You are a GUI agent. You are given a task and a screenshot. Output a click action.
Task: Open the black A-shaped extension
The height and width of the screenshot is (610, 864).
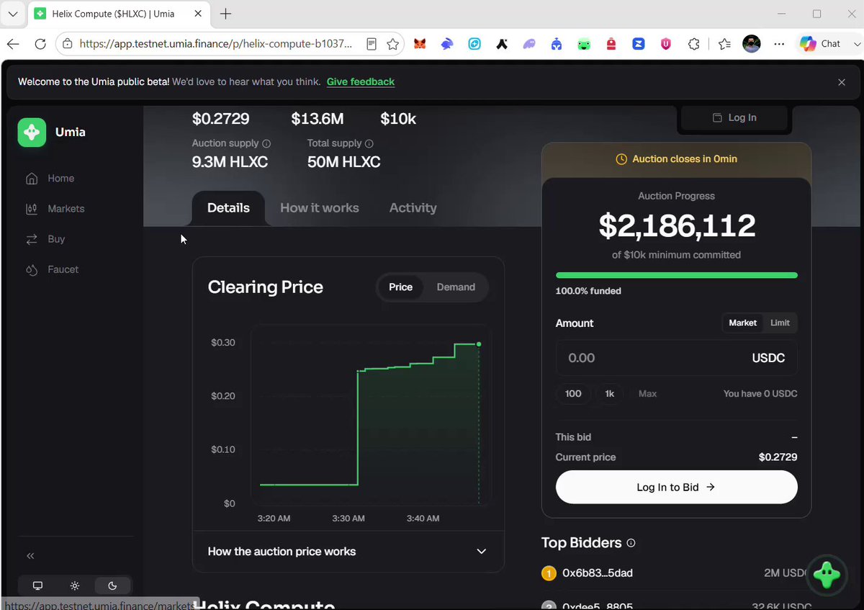pos(502,44)
